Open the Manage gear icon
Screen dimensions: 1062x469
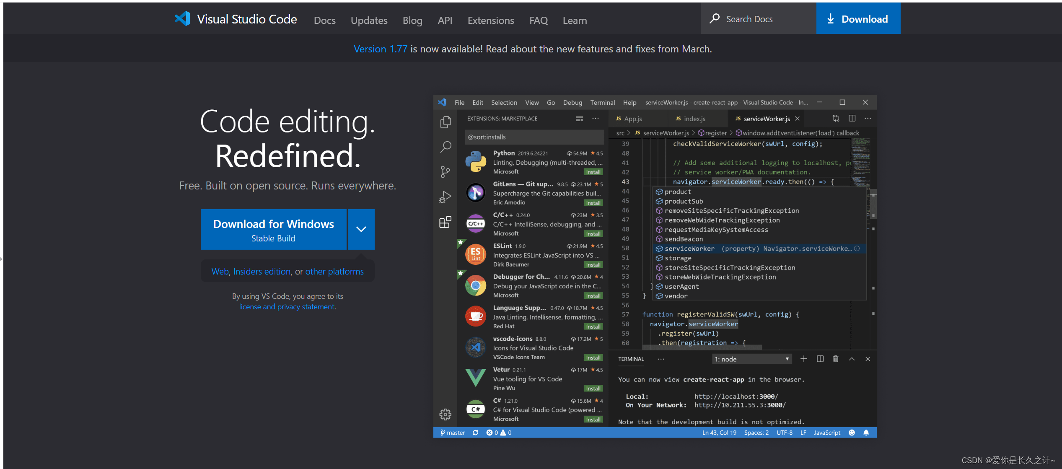pyautogui.click(x=446, y=415)
